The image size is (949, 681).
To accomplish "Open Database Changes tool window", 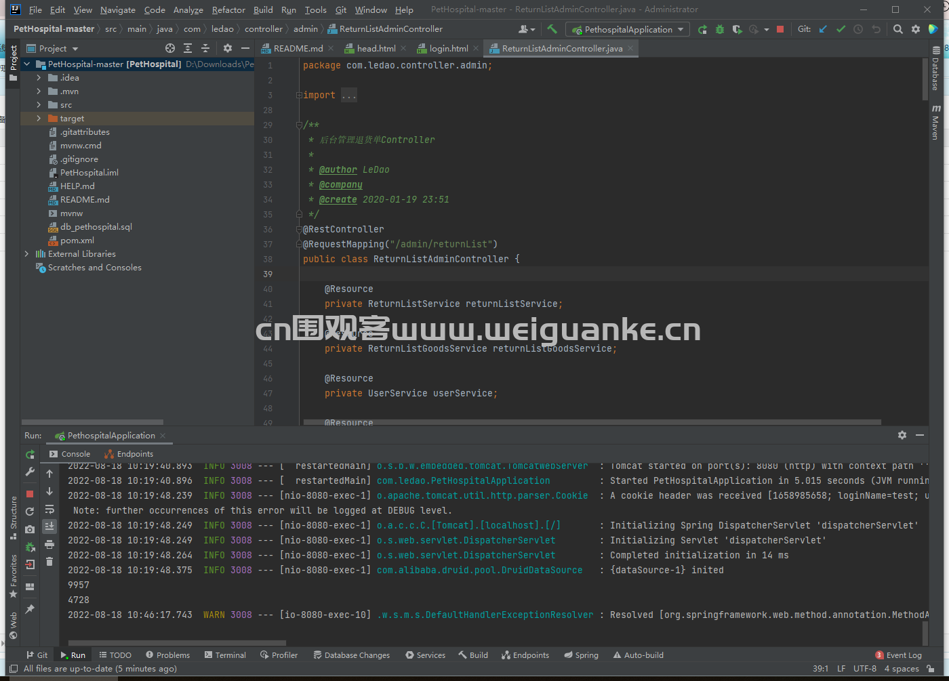I will 352,655.
